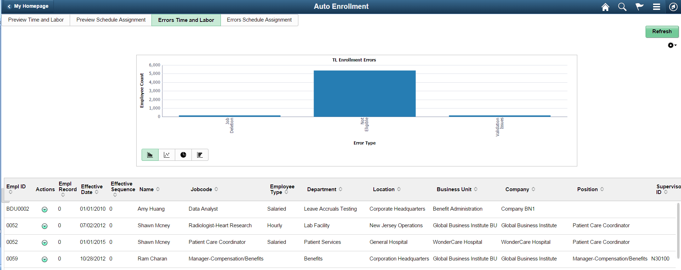Open actions for Shawn Mcney 07/02/2012 row
This screenshot has height=270, width=681.
[45, 226]
